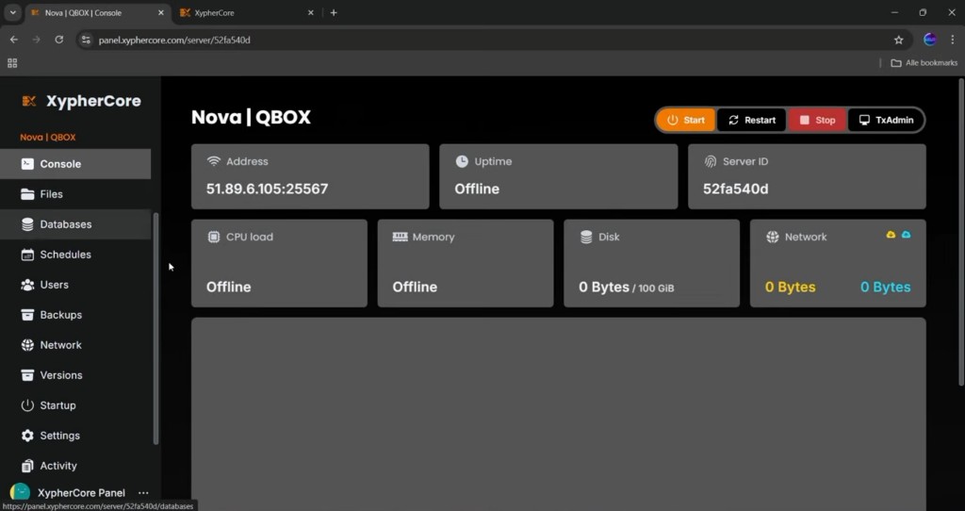Open the Console sidebar item
The image size is (965, 511).
click(75, 164)
